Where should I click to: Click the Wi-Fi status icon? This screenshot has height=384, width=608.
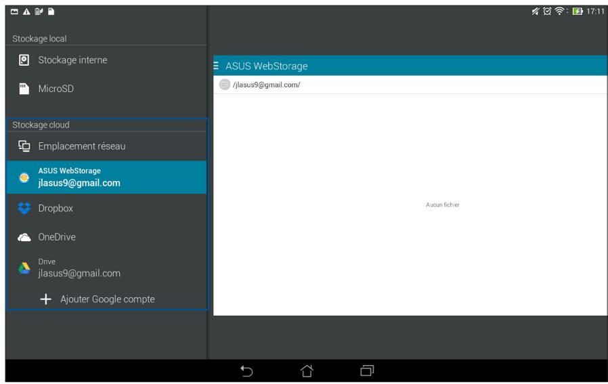(559, 12)
